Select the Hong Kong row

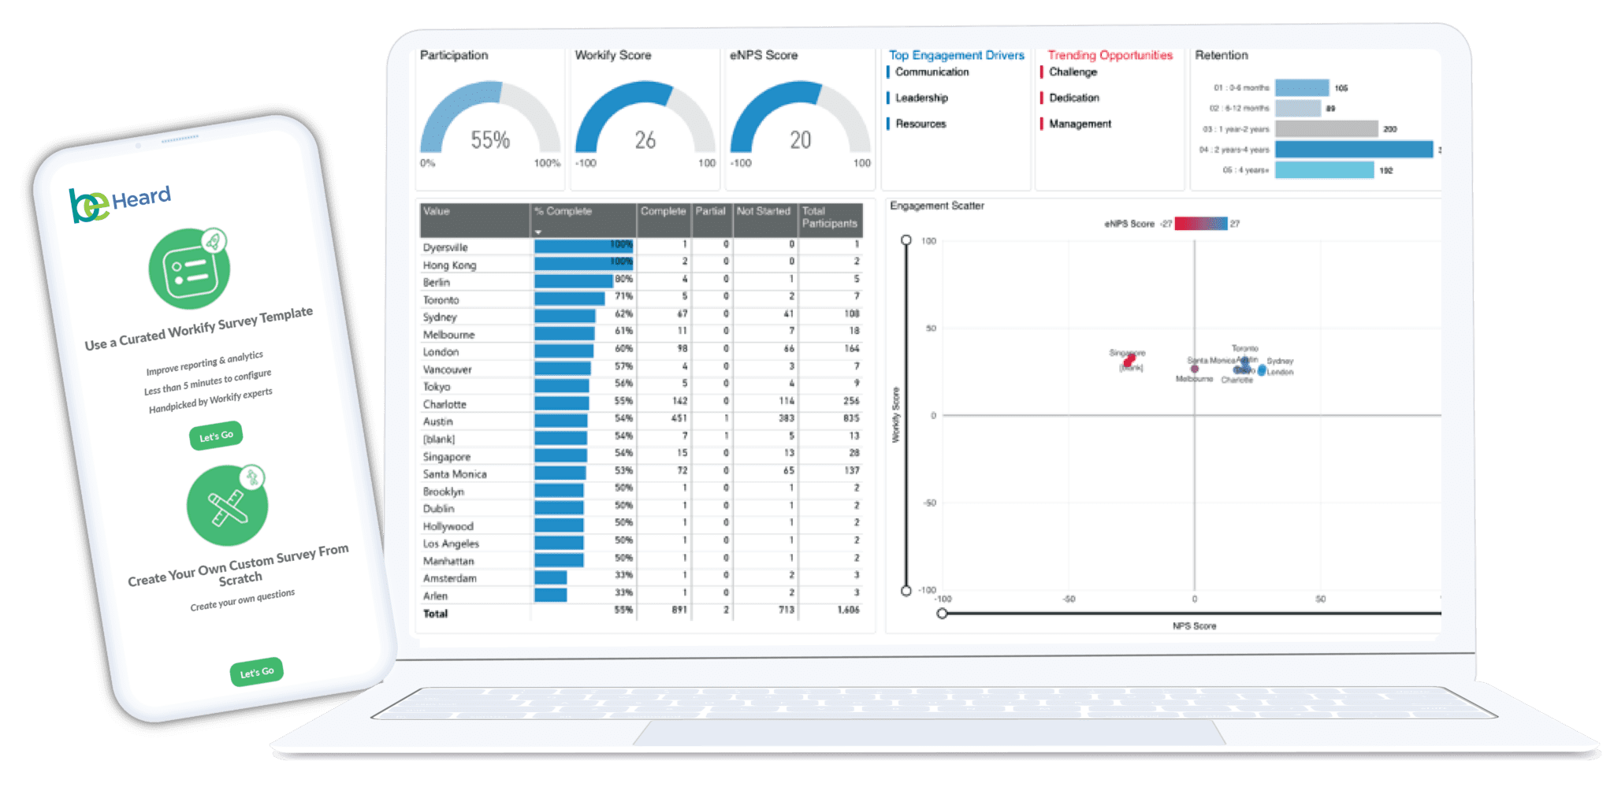(642, 264)
